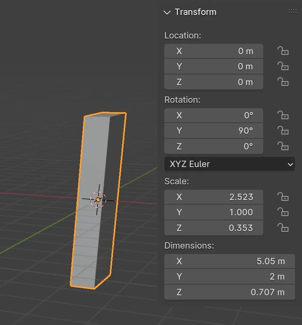
Task: Lock the Scale X value
Action: coord(283,197)
